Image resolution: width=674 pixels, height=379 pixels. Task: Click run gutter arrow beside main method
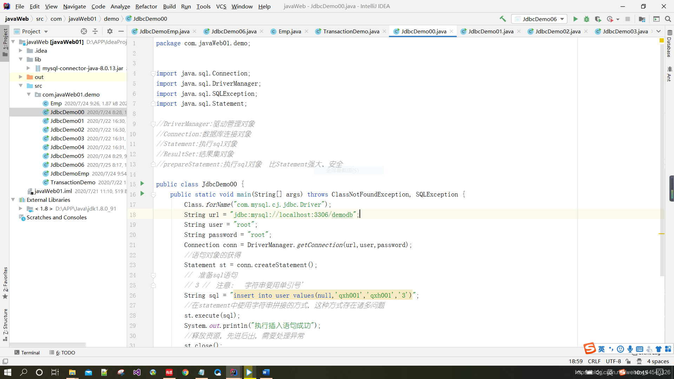click(x=142, y=194)
